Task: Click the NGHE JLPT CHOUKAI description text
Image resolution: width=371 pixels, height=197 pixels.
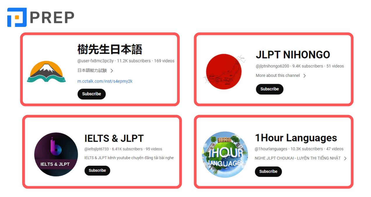Action: pos(298,158)
